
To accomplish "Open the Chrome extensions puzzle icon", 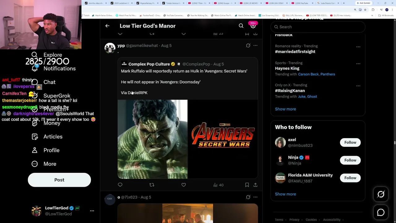I will 373,10.
